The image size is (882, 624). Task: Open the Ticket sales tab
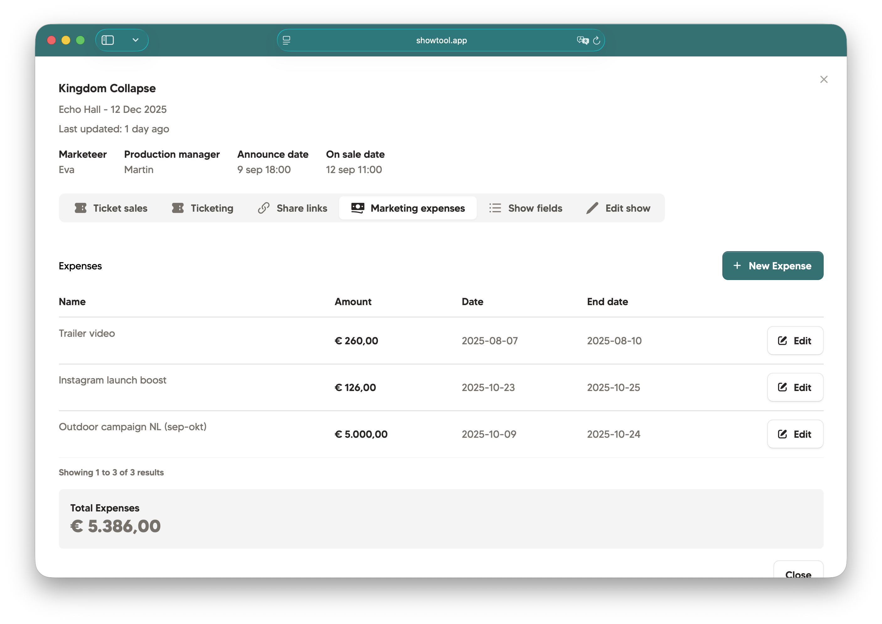[x=111, y=208]
